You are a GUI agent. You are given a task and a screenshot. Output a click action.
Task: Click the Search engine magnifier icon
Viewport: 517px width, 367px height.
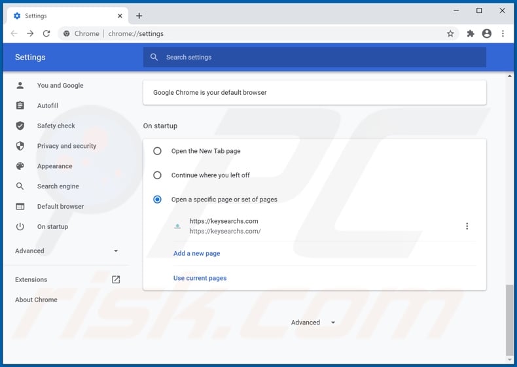(20, 186)
